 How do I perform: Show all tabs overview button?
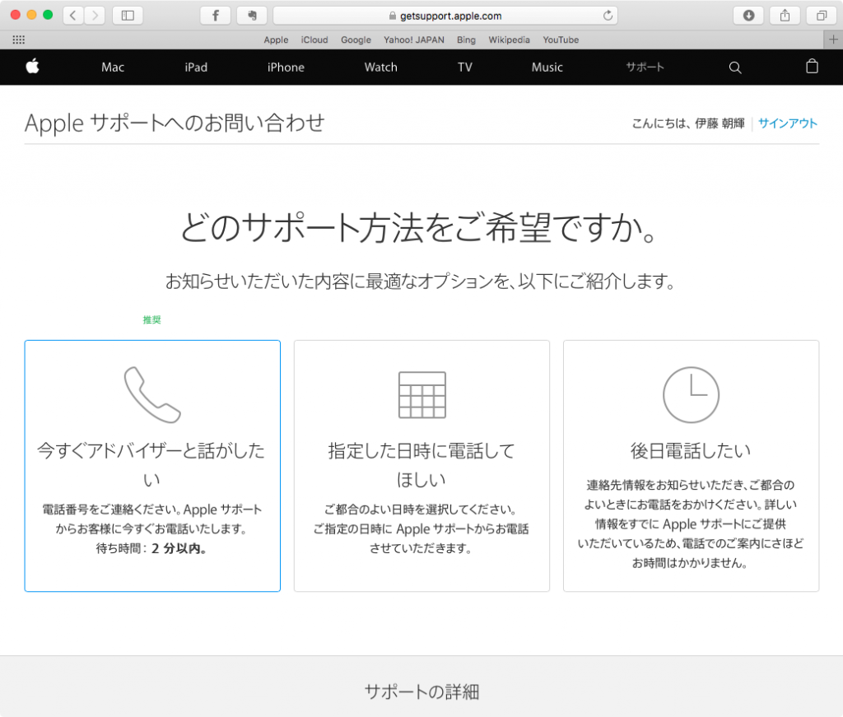pos(822,16)
